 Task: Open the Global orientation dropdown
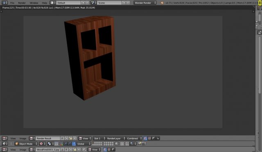click(84, 144)
